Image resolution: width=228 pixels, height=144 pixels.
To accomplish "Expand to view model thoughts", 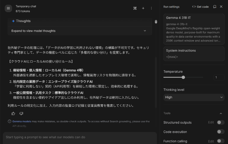I will tap(80, 31).
